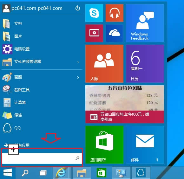Screen dimensions: 184x179
Task: Click the search box magnifier icon
Action: 77,158
